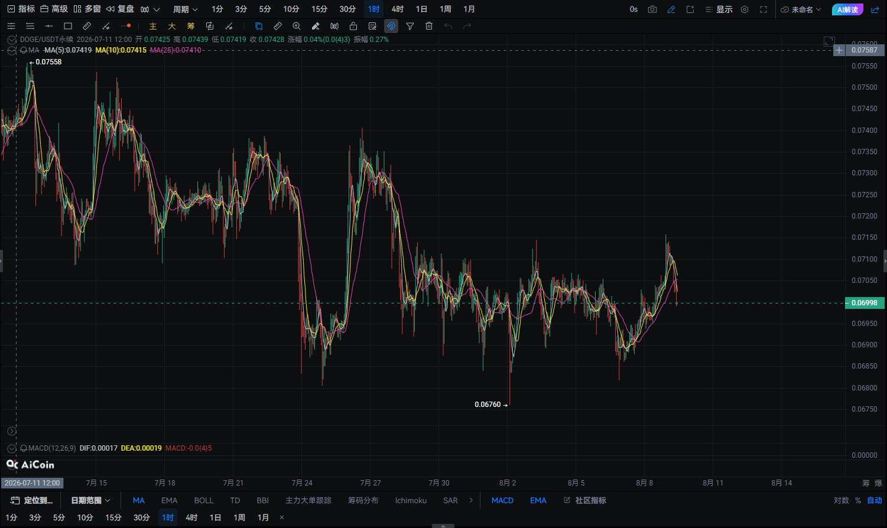Toggle EMA indicator between MA and BOLL
The image size is (887, 528).
click(170, 500)
